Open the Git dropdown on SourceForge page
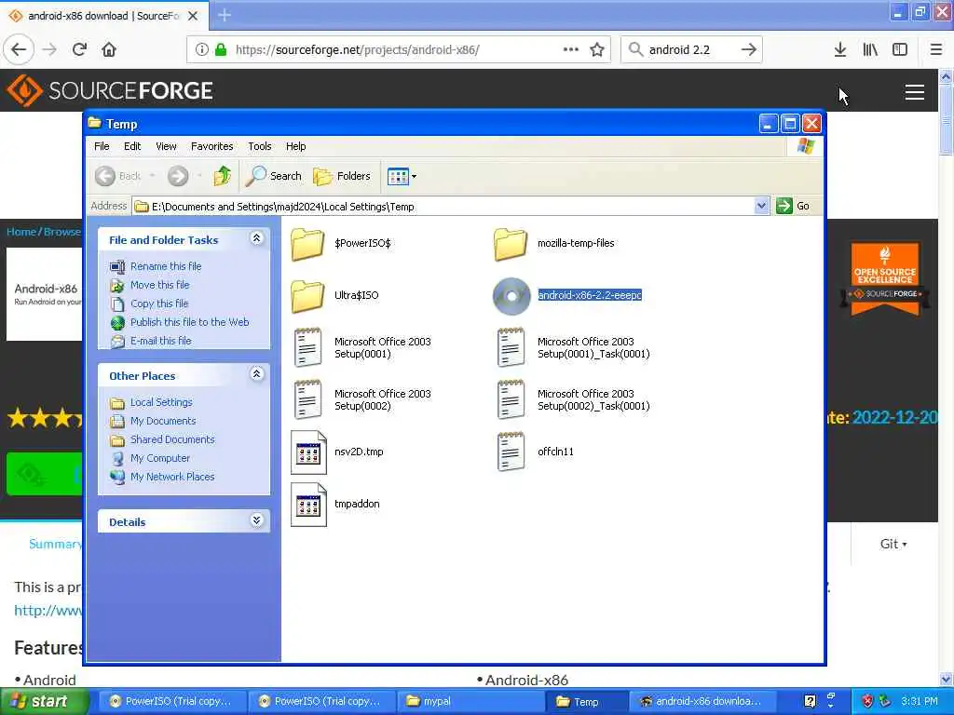Image resolution: width=954 pixels, height=715 pixels. pos(893,544)
